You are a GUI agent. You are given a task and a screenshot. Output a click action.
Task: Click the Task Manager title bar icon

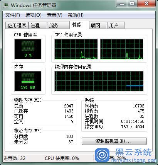click(6, 5)
